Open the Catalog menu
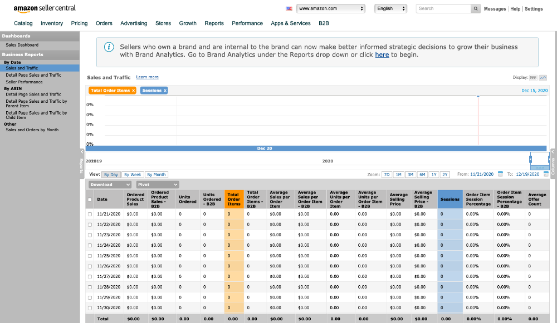 (x=23, y=23)
